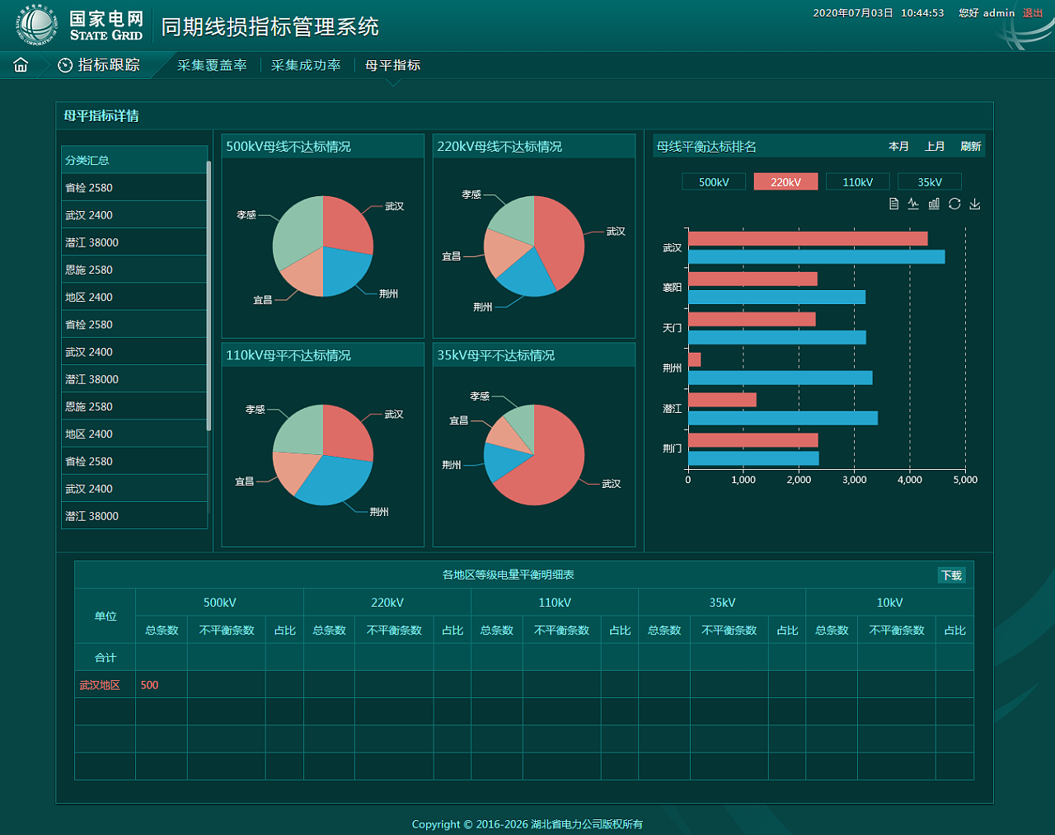
Task: Log out with the 退出 link
Action: click(1033, 13)
